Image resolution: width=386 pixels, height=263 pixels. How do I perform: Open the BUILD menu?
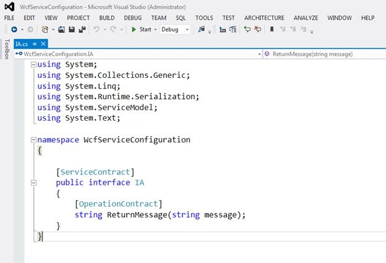pyautogui.click(x=107, y=18)
